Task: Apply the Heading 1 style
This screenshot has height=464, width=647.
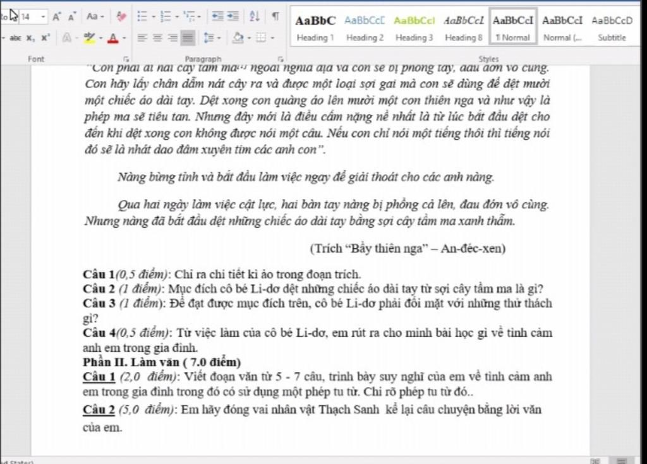Action: point(315,27)
